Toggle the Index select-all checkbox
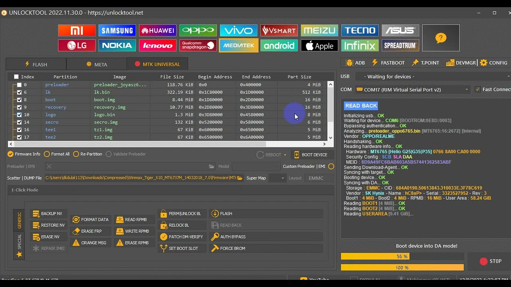 (16, 77)
